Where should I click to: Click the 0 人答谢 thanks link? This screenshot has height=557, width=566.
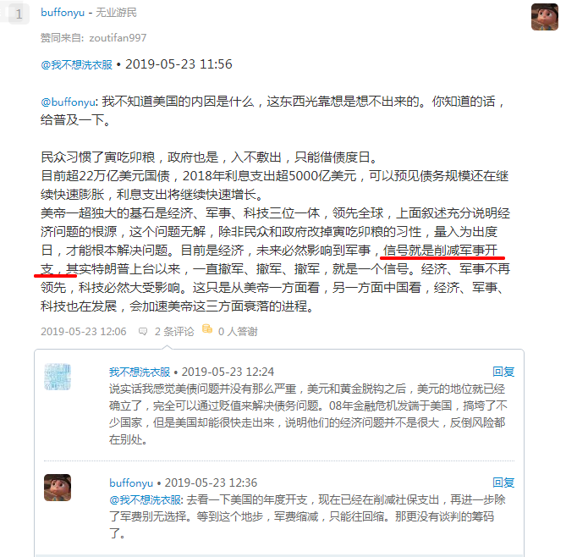(238, 331)
